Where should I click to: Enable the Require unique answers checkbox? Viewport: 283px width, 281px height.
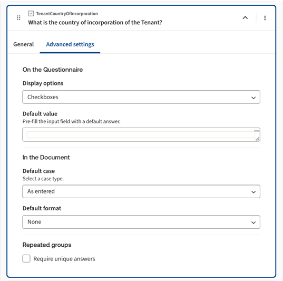click(26, 258)
